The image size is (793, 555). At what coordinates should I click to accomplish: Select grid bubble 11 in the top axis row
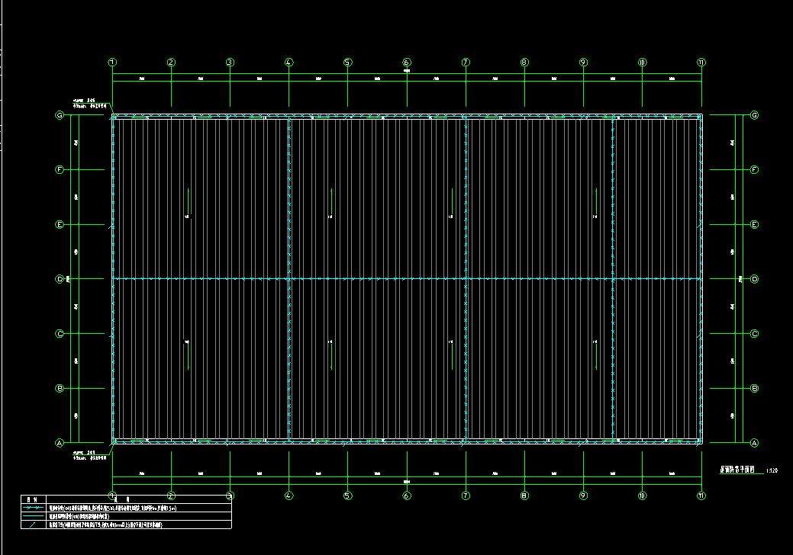pyautogui.click(x=701, y=63)
